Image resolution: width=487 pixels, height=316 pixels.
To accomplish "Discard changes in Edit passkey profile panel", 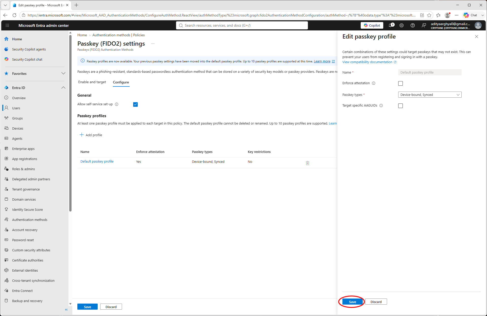I will click(376, 302).
